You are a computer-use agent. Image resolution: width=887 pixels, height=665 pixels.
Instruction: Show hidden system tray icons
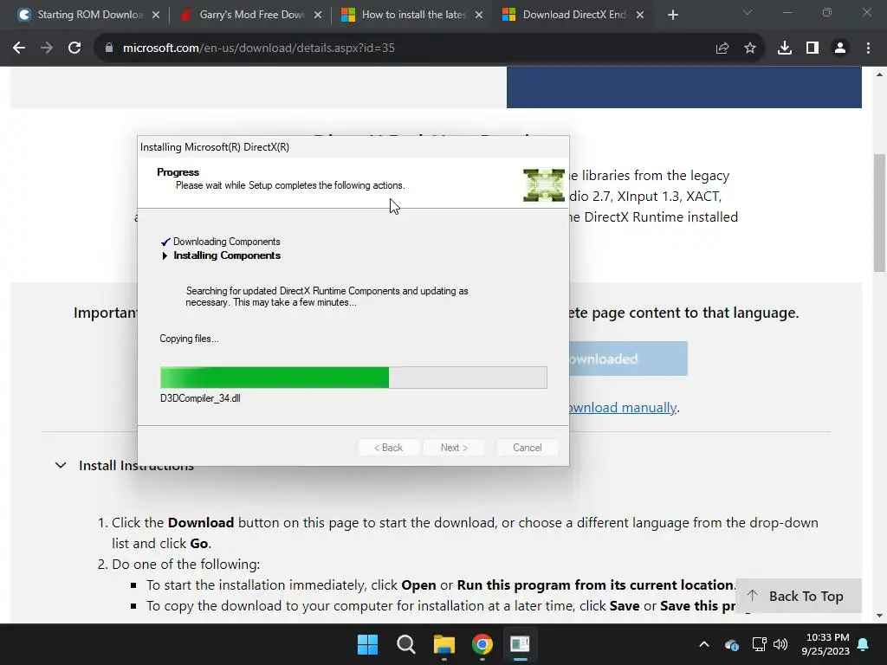click(x=704, y=644)
